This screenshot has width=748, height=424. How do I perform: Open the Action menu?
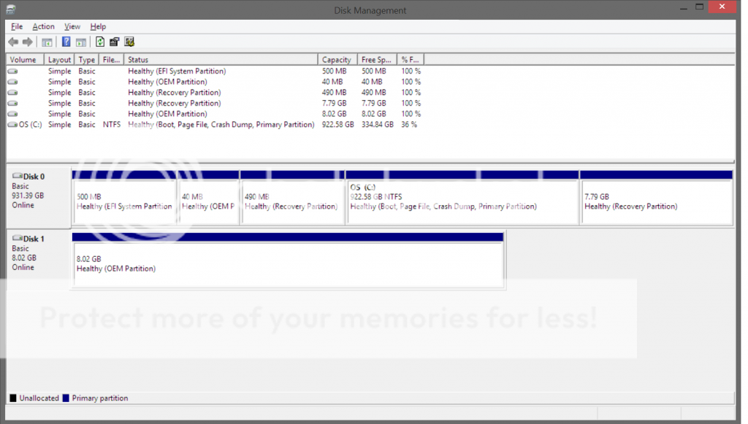click(x=43, y=27)
